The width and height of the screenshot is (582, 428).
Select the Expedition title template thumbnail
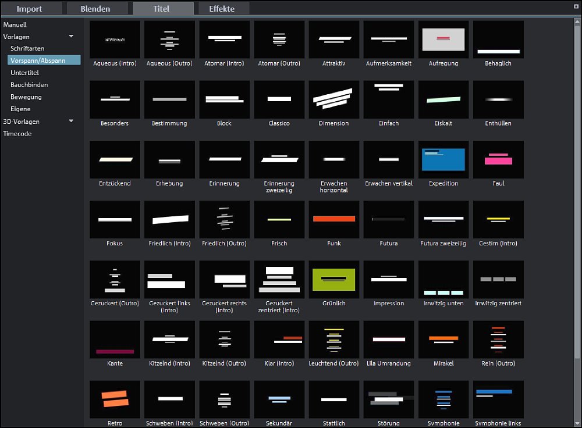click(443, 159)
